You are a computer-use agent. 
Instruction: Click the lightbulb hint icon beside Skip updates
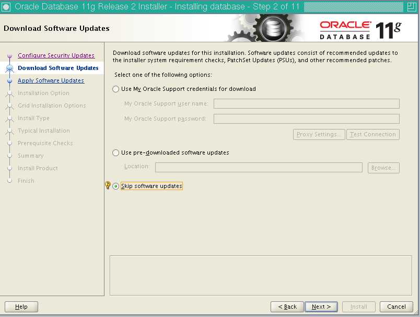pyautogui.click(x=108, y=185)
